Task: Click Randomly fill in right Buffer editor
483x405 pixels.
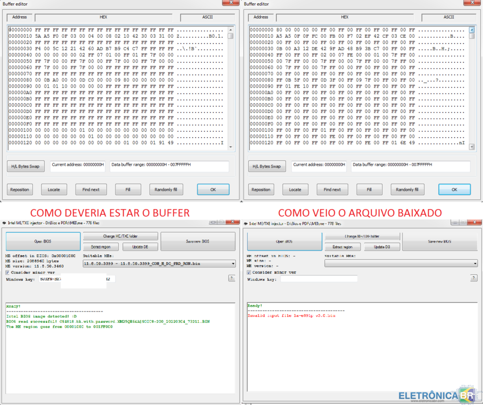Action: [407, 190]
